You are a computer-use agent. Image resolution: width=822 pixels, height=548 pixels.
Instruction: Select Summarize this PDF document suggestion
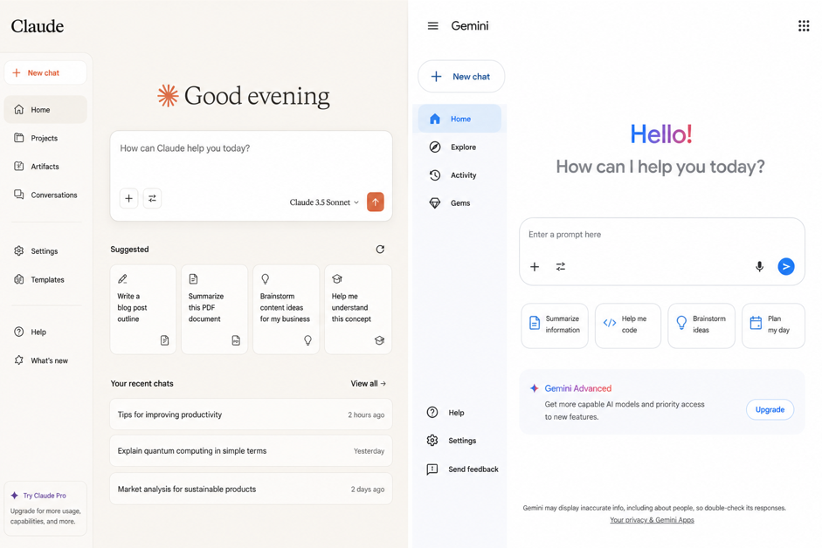point(214,309)
